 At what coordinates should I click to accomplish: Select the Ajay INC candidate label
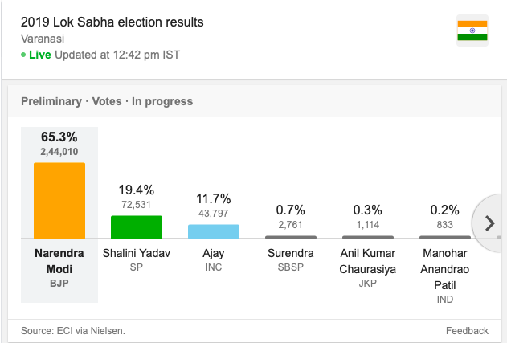tap(214, 260)
